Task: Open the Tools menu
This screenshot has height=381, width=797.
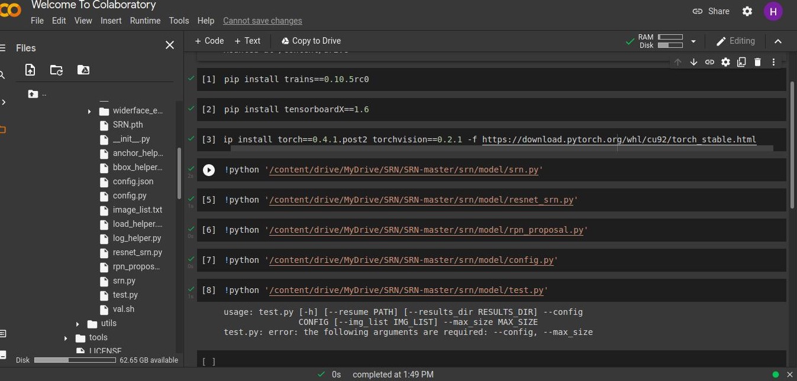Action: (179, 21)
